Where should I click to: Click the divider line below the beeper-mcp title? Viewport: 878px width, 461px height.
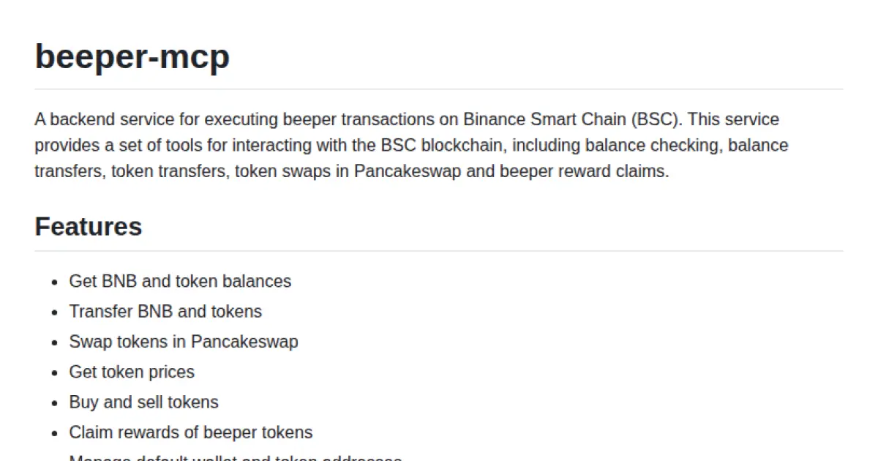tap(439, 89)
